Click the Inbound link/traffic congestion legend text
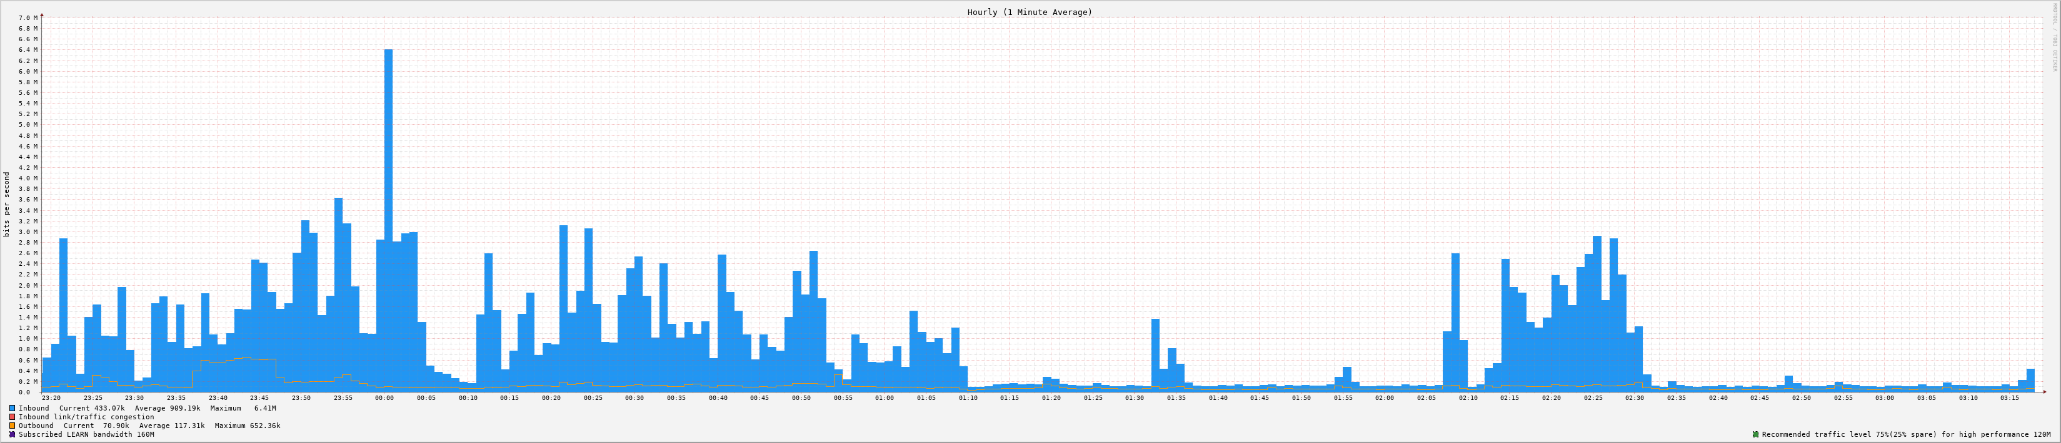 pos(86,417)
